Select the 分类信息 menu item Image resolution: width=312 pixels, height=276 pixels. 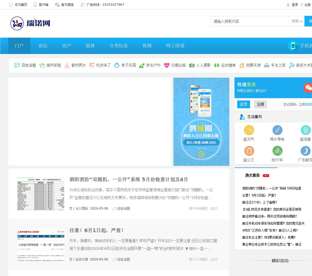point(119,46)
